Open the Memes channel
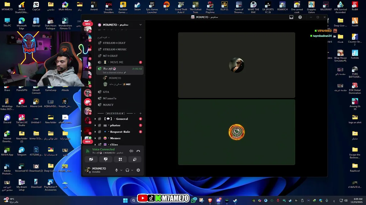366x205 pixels. click(120, 138)
